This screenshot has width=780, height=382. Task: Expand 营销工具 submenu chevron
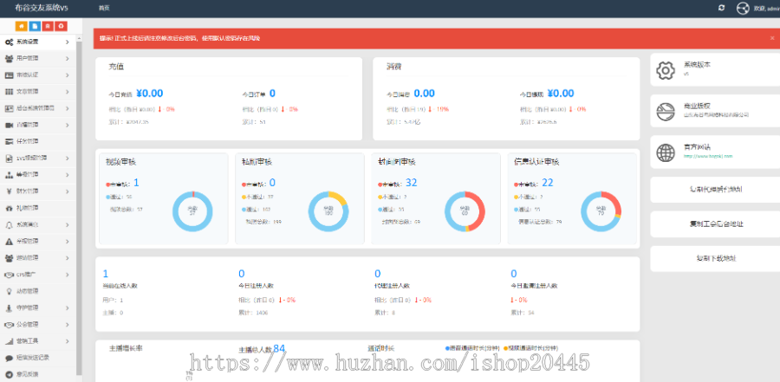click(67, 341)
